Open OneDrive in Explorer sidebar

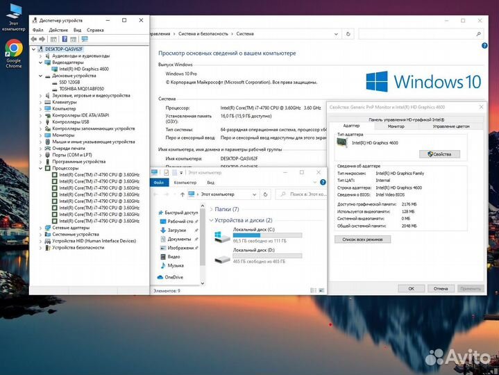170,277
